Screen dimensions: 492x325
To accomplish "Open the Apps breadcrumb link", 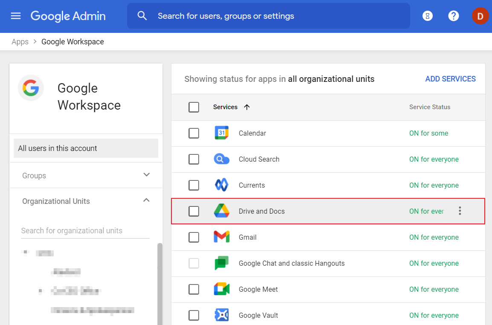I will coord(20,41).
